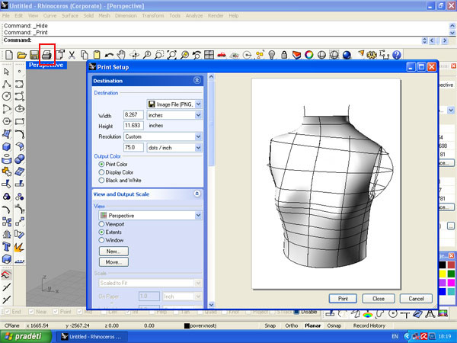Click the Box solid tool icon
The height and width of the screenshot is (343, 457).
(x=7, y=147)
